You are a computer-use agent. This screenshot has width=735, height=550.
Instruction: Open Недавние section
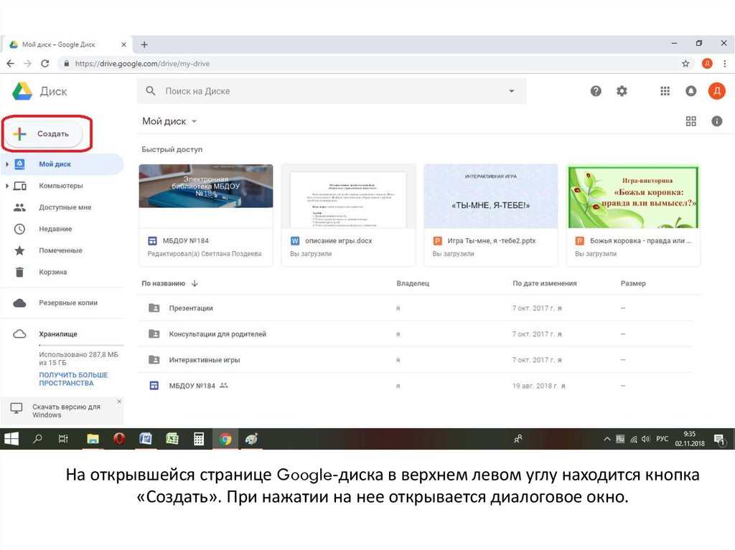coord(55,229)
